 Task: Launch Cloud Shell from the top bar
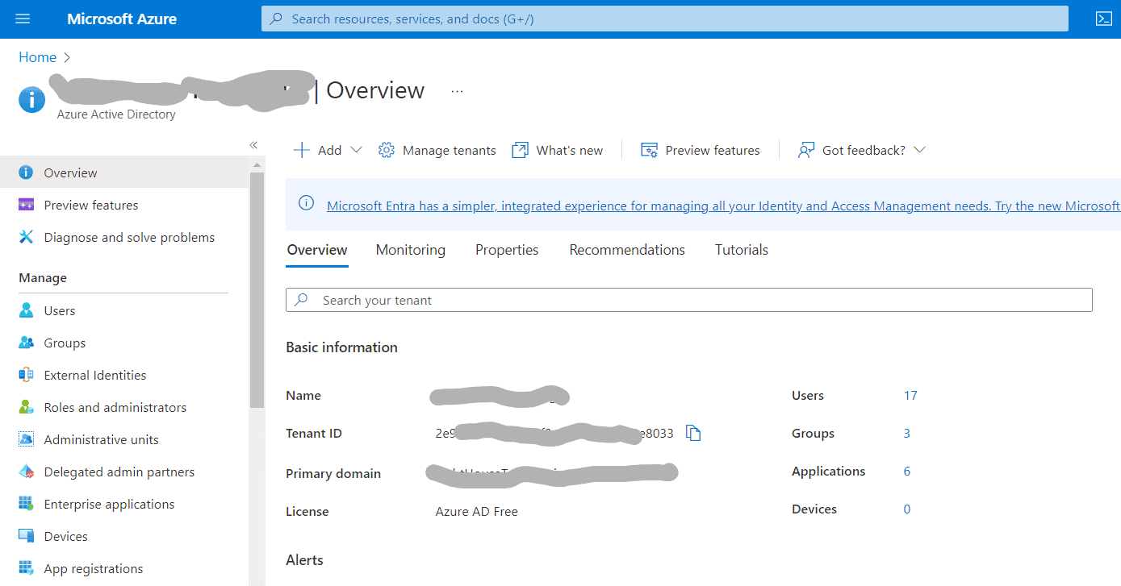click(1103, 19)
